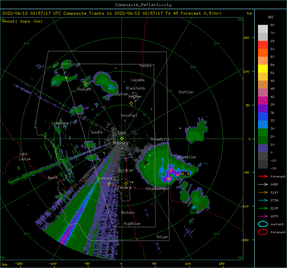
Task: Select the green 22JP arrow in legend
Action: pos(263,208)
